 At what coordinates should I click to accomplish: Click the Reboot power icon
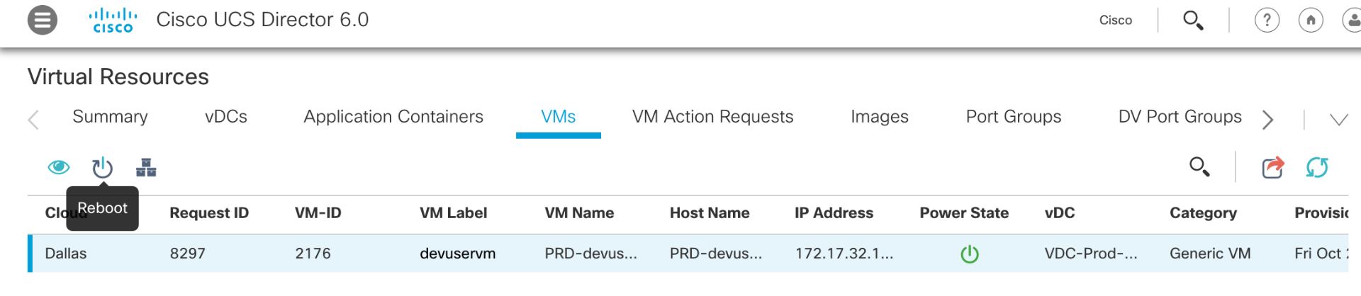tap(103, 168)
